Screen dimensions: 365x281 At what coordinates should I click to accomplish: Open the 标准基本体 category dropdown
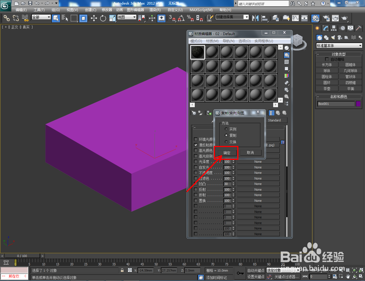[339, 46]
